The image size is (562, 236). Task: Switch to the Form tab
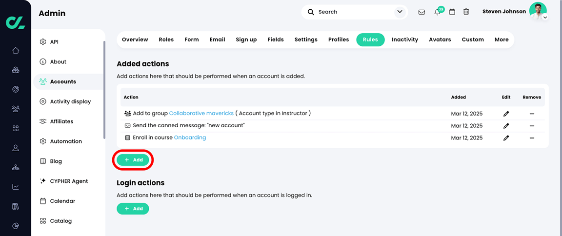click(x=192, y=40)
